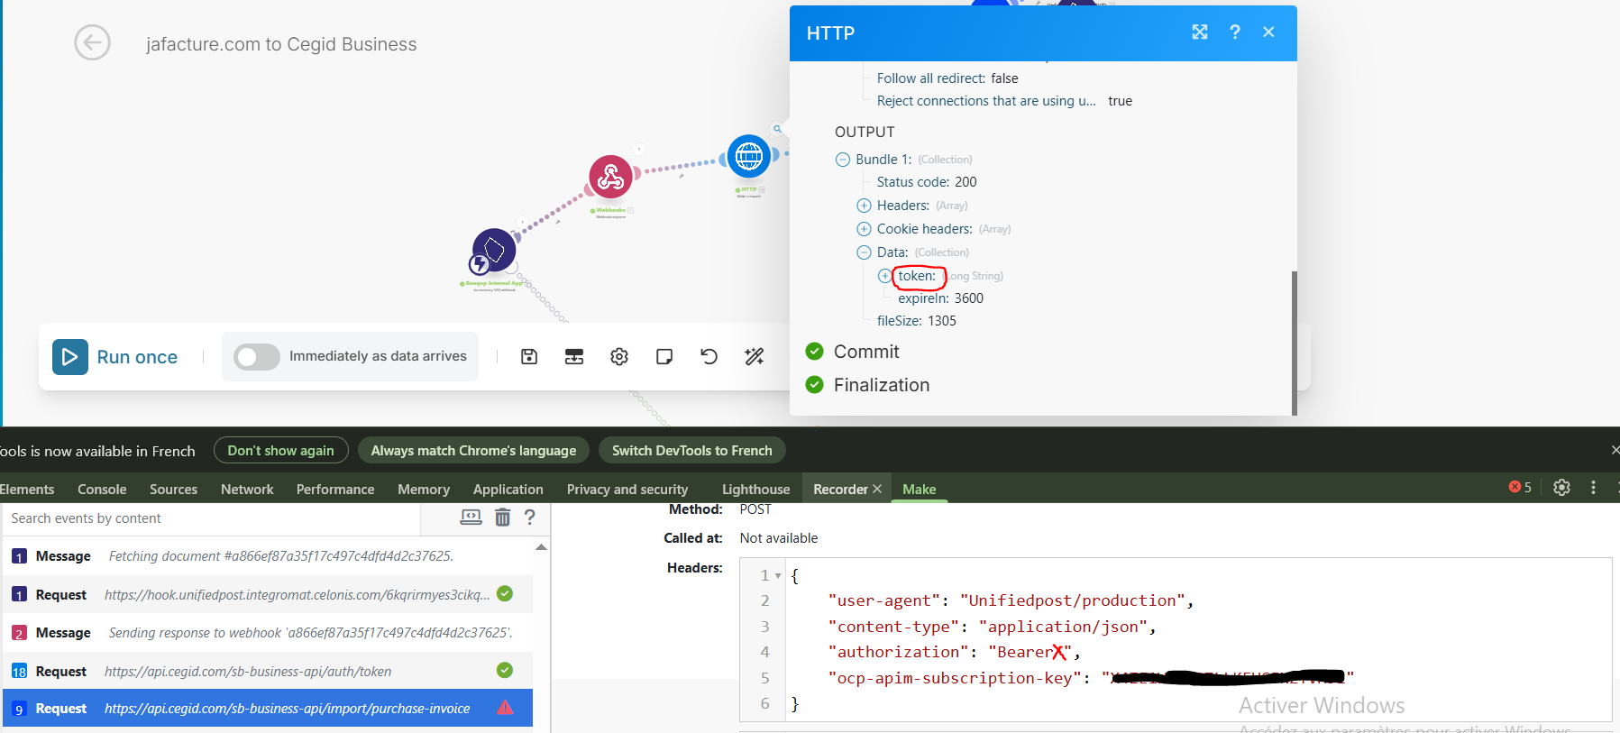This screenshot has width=1620, height=733.
Task: Click the warning triangle on purchase-invoice request
Action: click(x=505, y=708)
